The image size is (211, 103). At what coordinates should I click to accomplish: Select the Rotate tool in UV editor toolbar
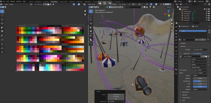click(x=2, y=23)
